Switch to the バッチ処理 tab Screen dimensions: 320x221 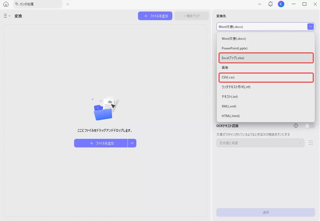(x=38, y=4)
